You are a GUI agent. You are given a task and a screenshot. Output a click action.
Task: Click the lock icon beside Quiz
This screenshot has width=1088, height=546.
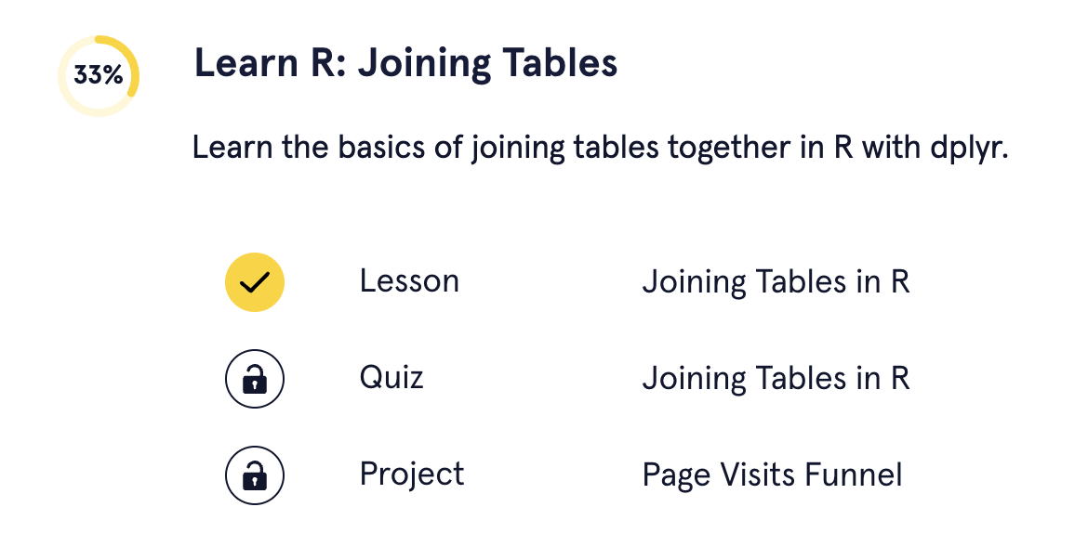254,379
